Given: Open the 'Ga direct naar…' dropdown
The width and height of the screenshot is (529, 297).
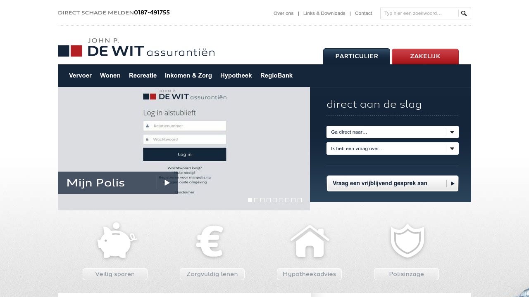Looking at the screenshot, I should [392, 132].
